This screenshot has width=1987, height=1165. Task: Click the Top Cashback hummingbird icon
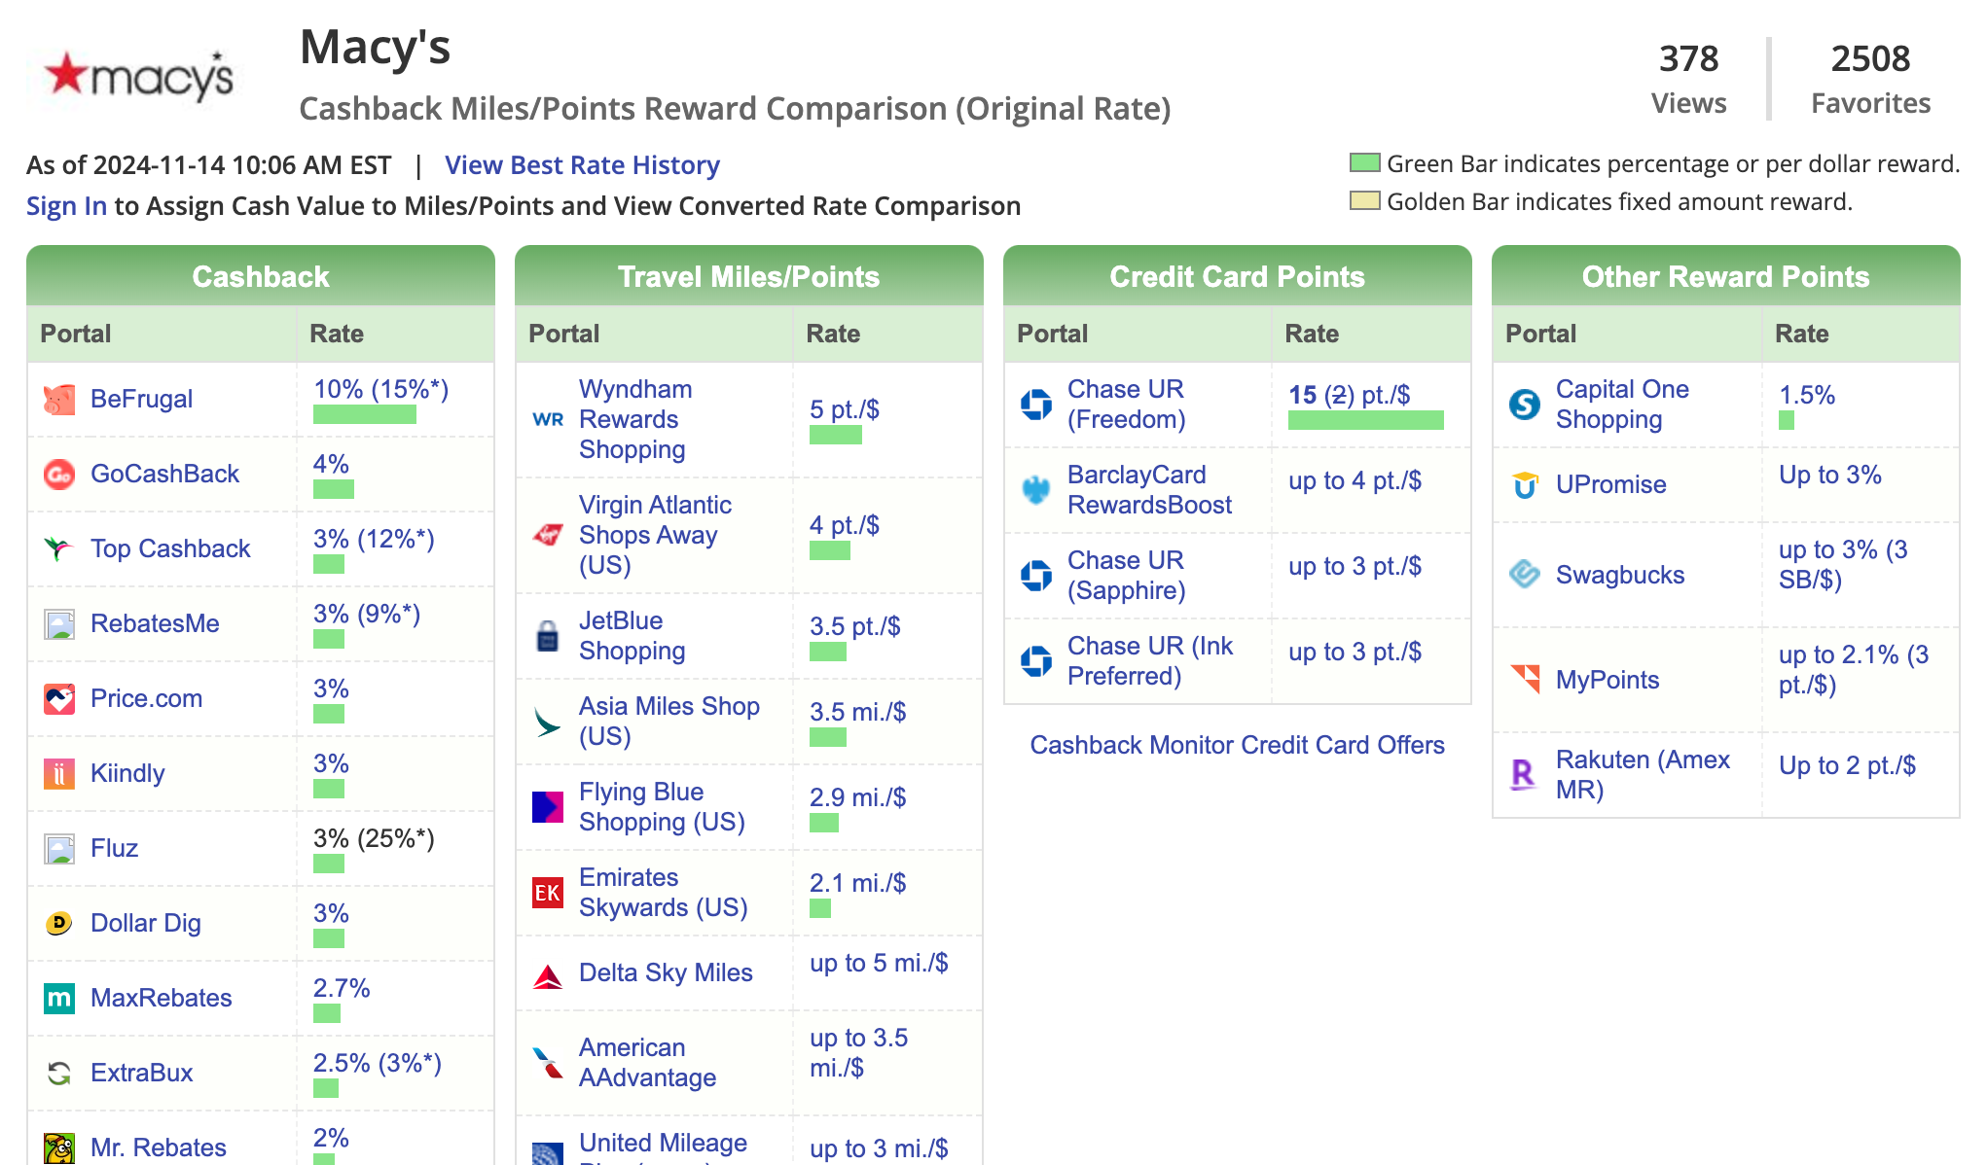[x=59, y=549]
